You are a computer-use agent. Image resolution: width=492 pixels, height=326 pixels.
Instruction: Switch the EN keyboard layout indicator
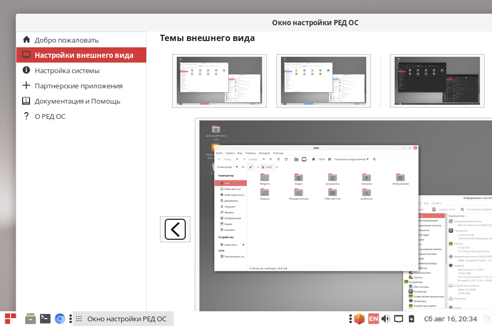[x=374, y=319]
